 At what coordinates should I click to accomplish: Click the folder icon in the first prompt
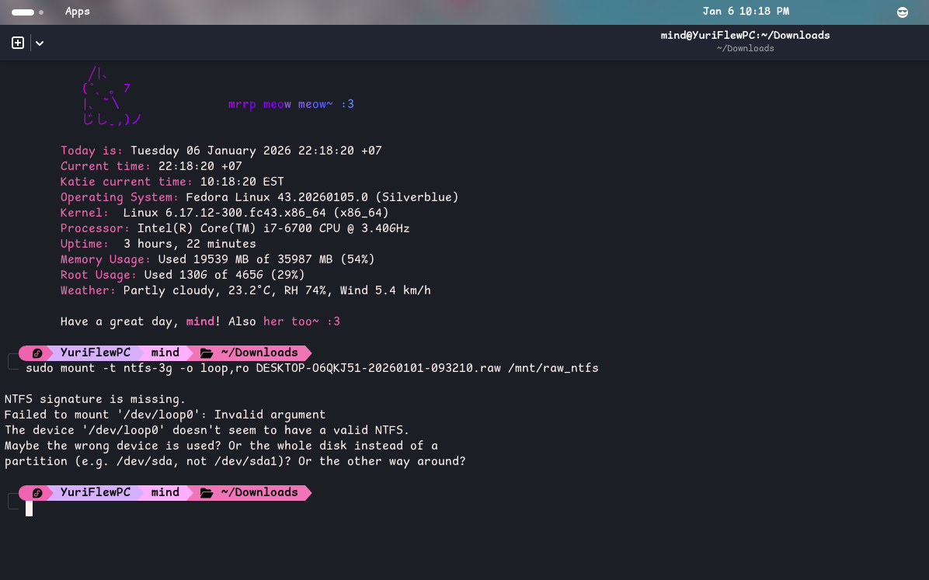tap(207, 353)
